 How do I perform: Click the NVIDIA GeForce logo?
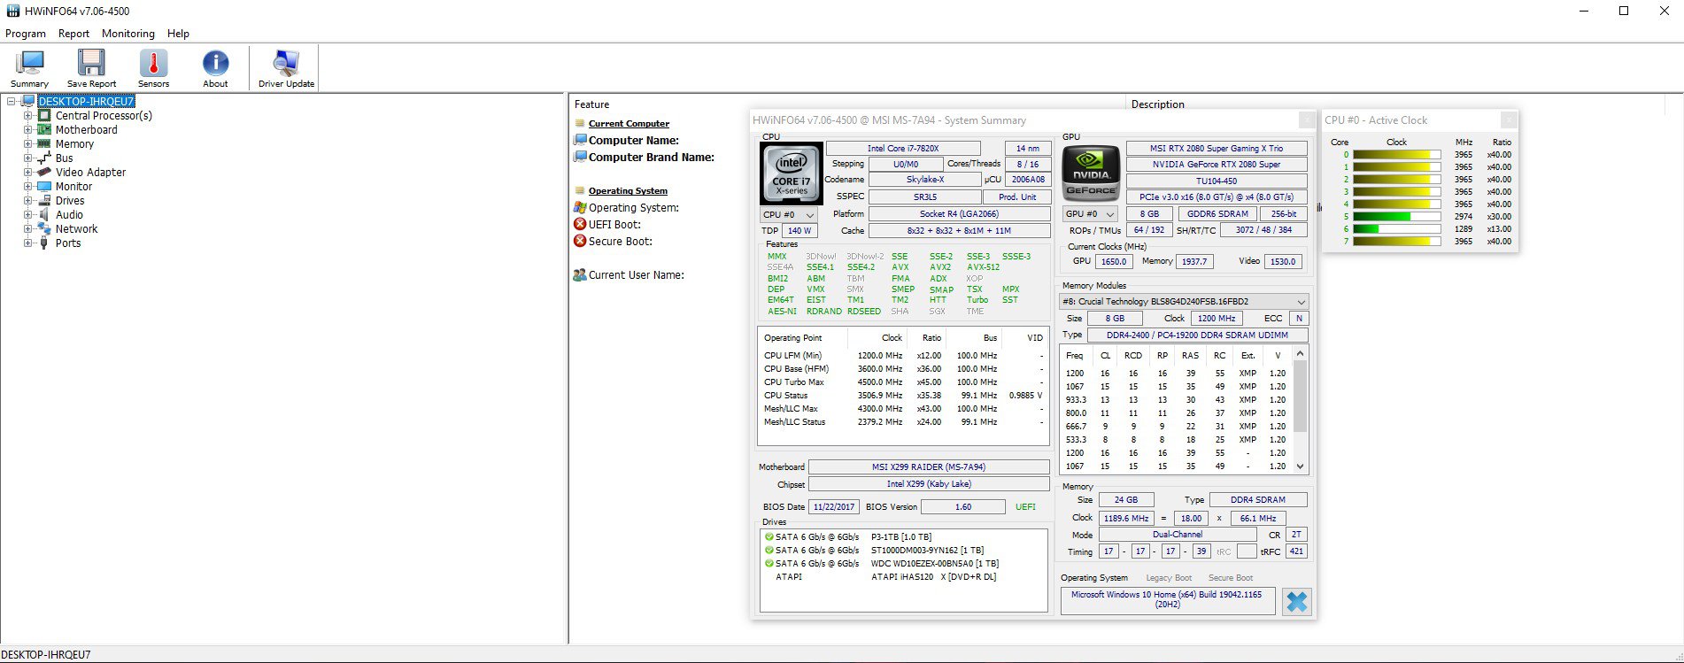pyautogui.click(x=1091, y=173)
